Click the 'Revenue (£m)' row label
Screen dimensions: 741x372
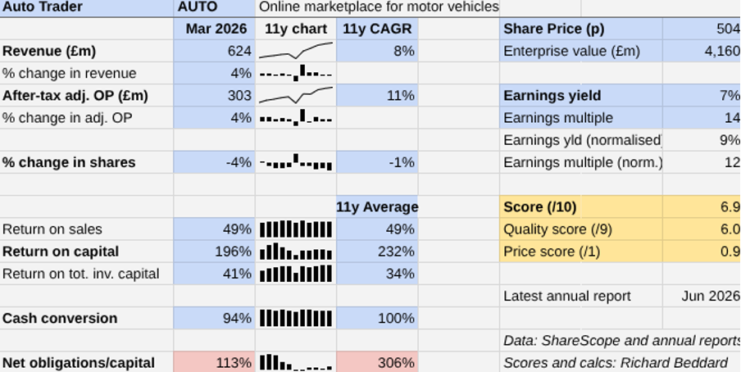[49, 51]
